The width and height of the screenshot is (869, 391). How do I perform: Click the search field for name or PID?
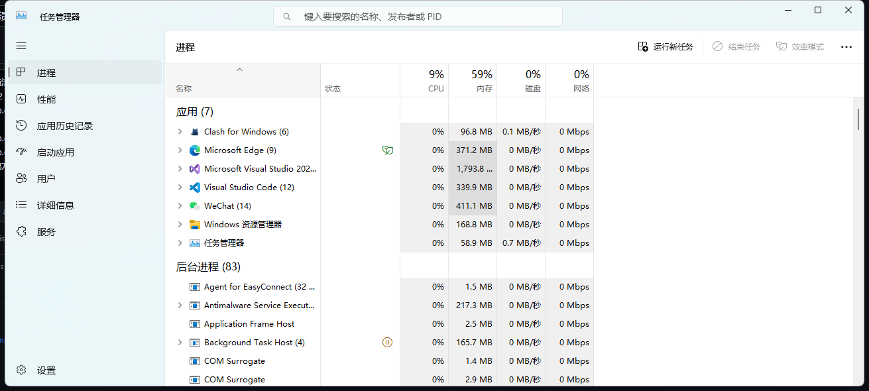click(x=418, y=17)
